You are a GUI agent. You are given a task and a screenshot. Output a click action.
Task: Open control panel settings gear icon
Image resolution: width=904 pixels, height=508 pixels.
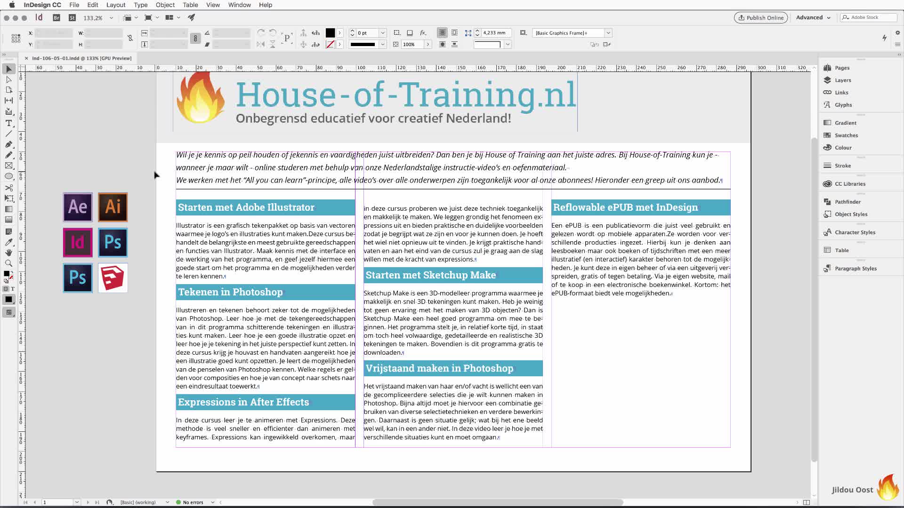(x=897, y=33)
